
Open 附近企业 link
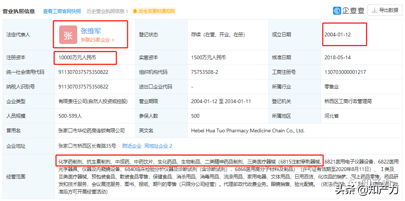click(x=132, y=146)
